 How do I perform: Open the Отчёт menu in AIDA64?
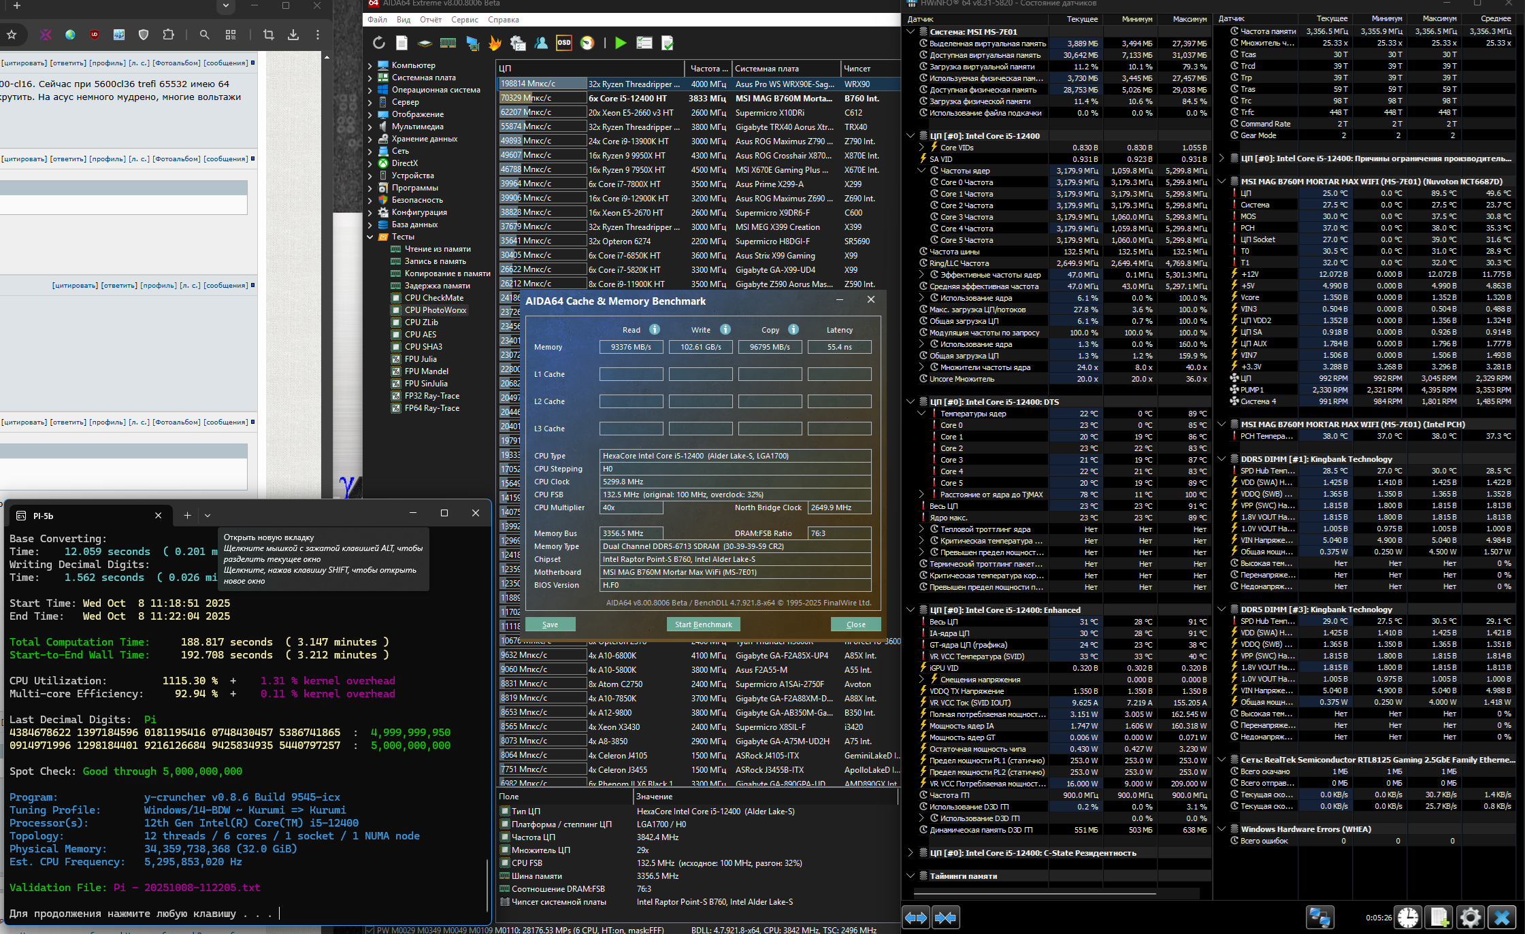coord(431,20)
